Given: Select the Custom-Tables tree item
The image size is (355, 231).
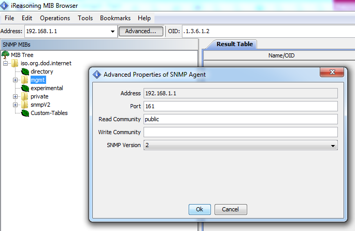Looking at the screenshot, I should click(x=49, y=113).
